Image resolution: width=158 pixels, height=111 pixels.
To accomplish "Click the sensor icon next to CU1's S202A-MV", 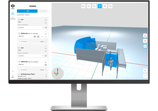I will click(x=19, y=33).
